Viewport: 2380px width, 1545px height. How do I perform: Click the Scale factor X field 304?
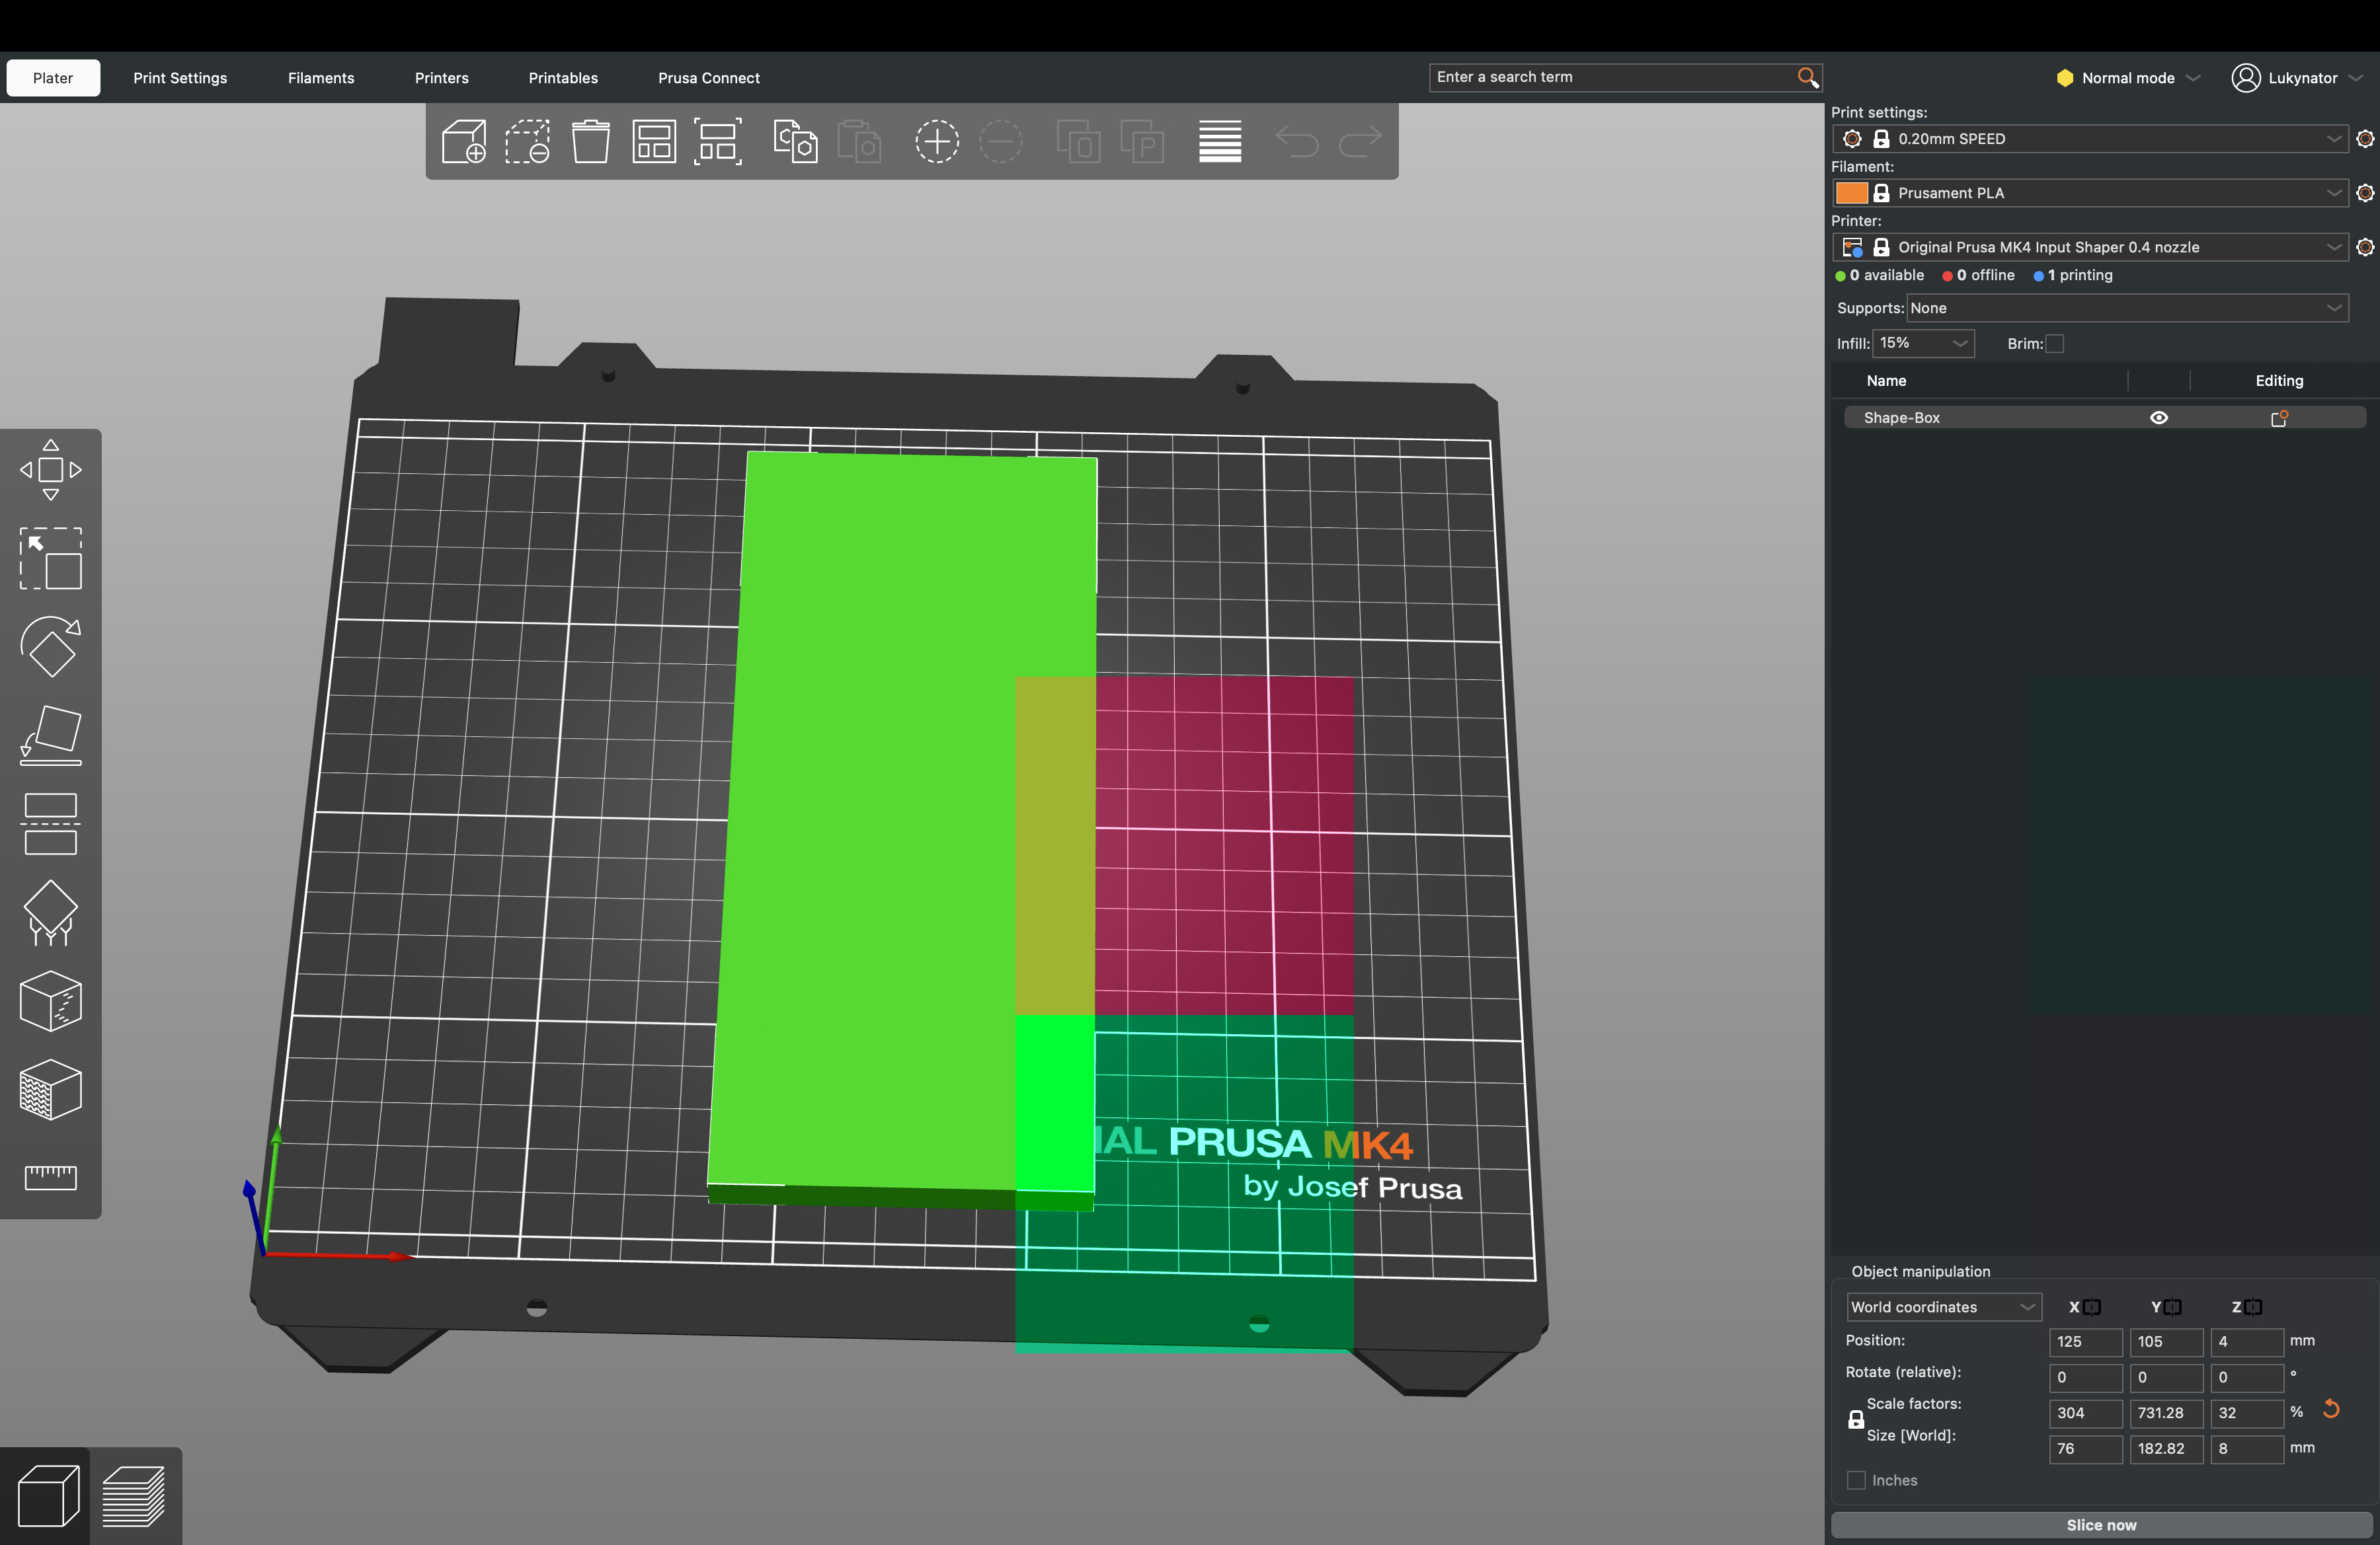click(x=2085, y=1413)
